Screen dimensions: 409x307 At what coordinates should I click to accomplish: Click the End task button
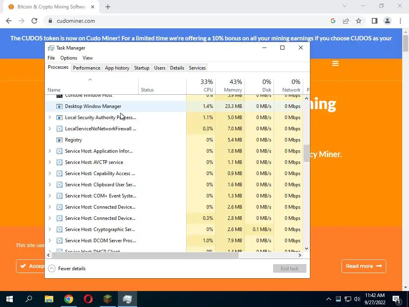pyautogui.click(x=290, y=269)
